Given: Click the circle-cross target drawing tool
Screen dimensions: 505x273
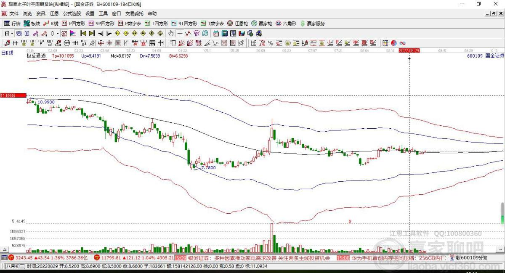Looking at the screenshot, I should click(101, 43).
